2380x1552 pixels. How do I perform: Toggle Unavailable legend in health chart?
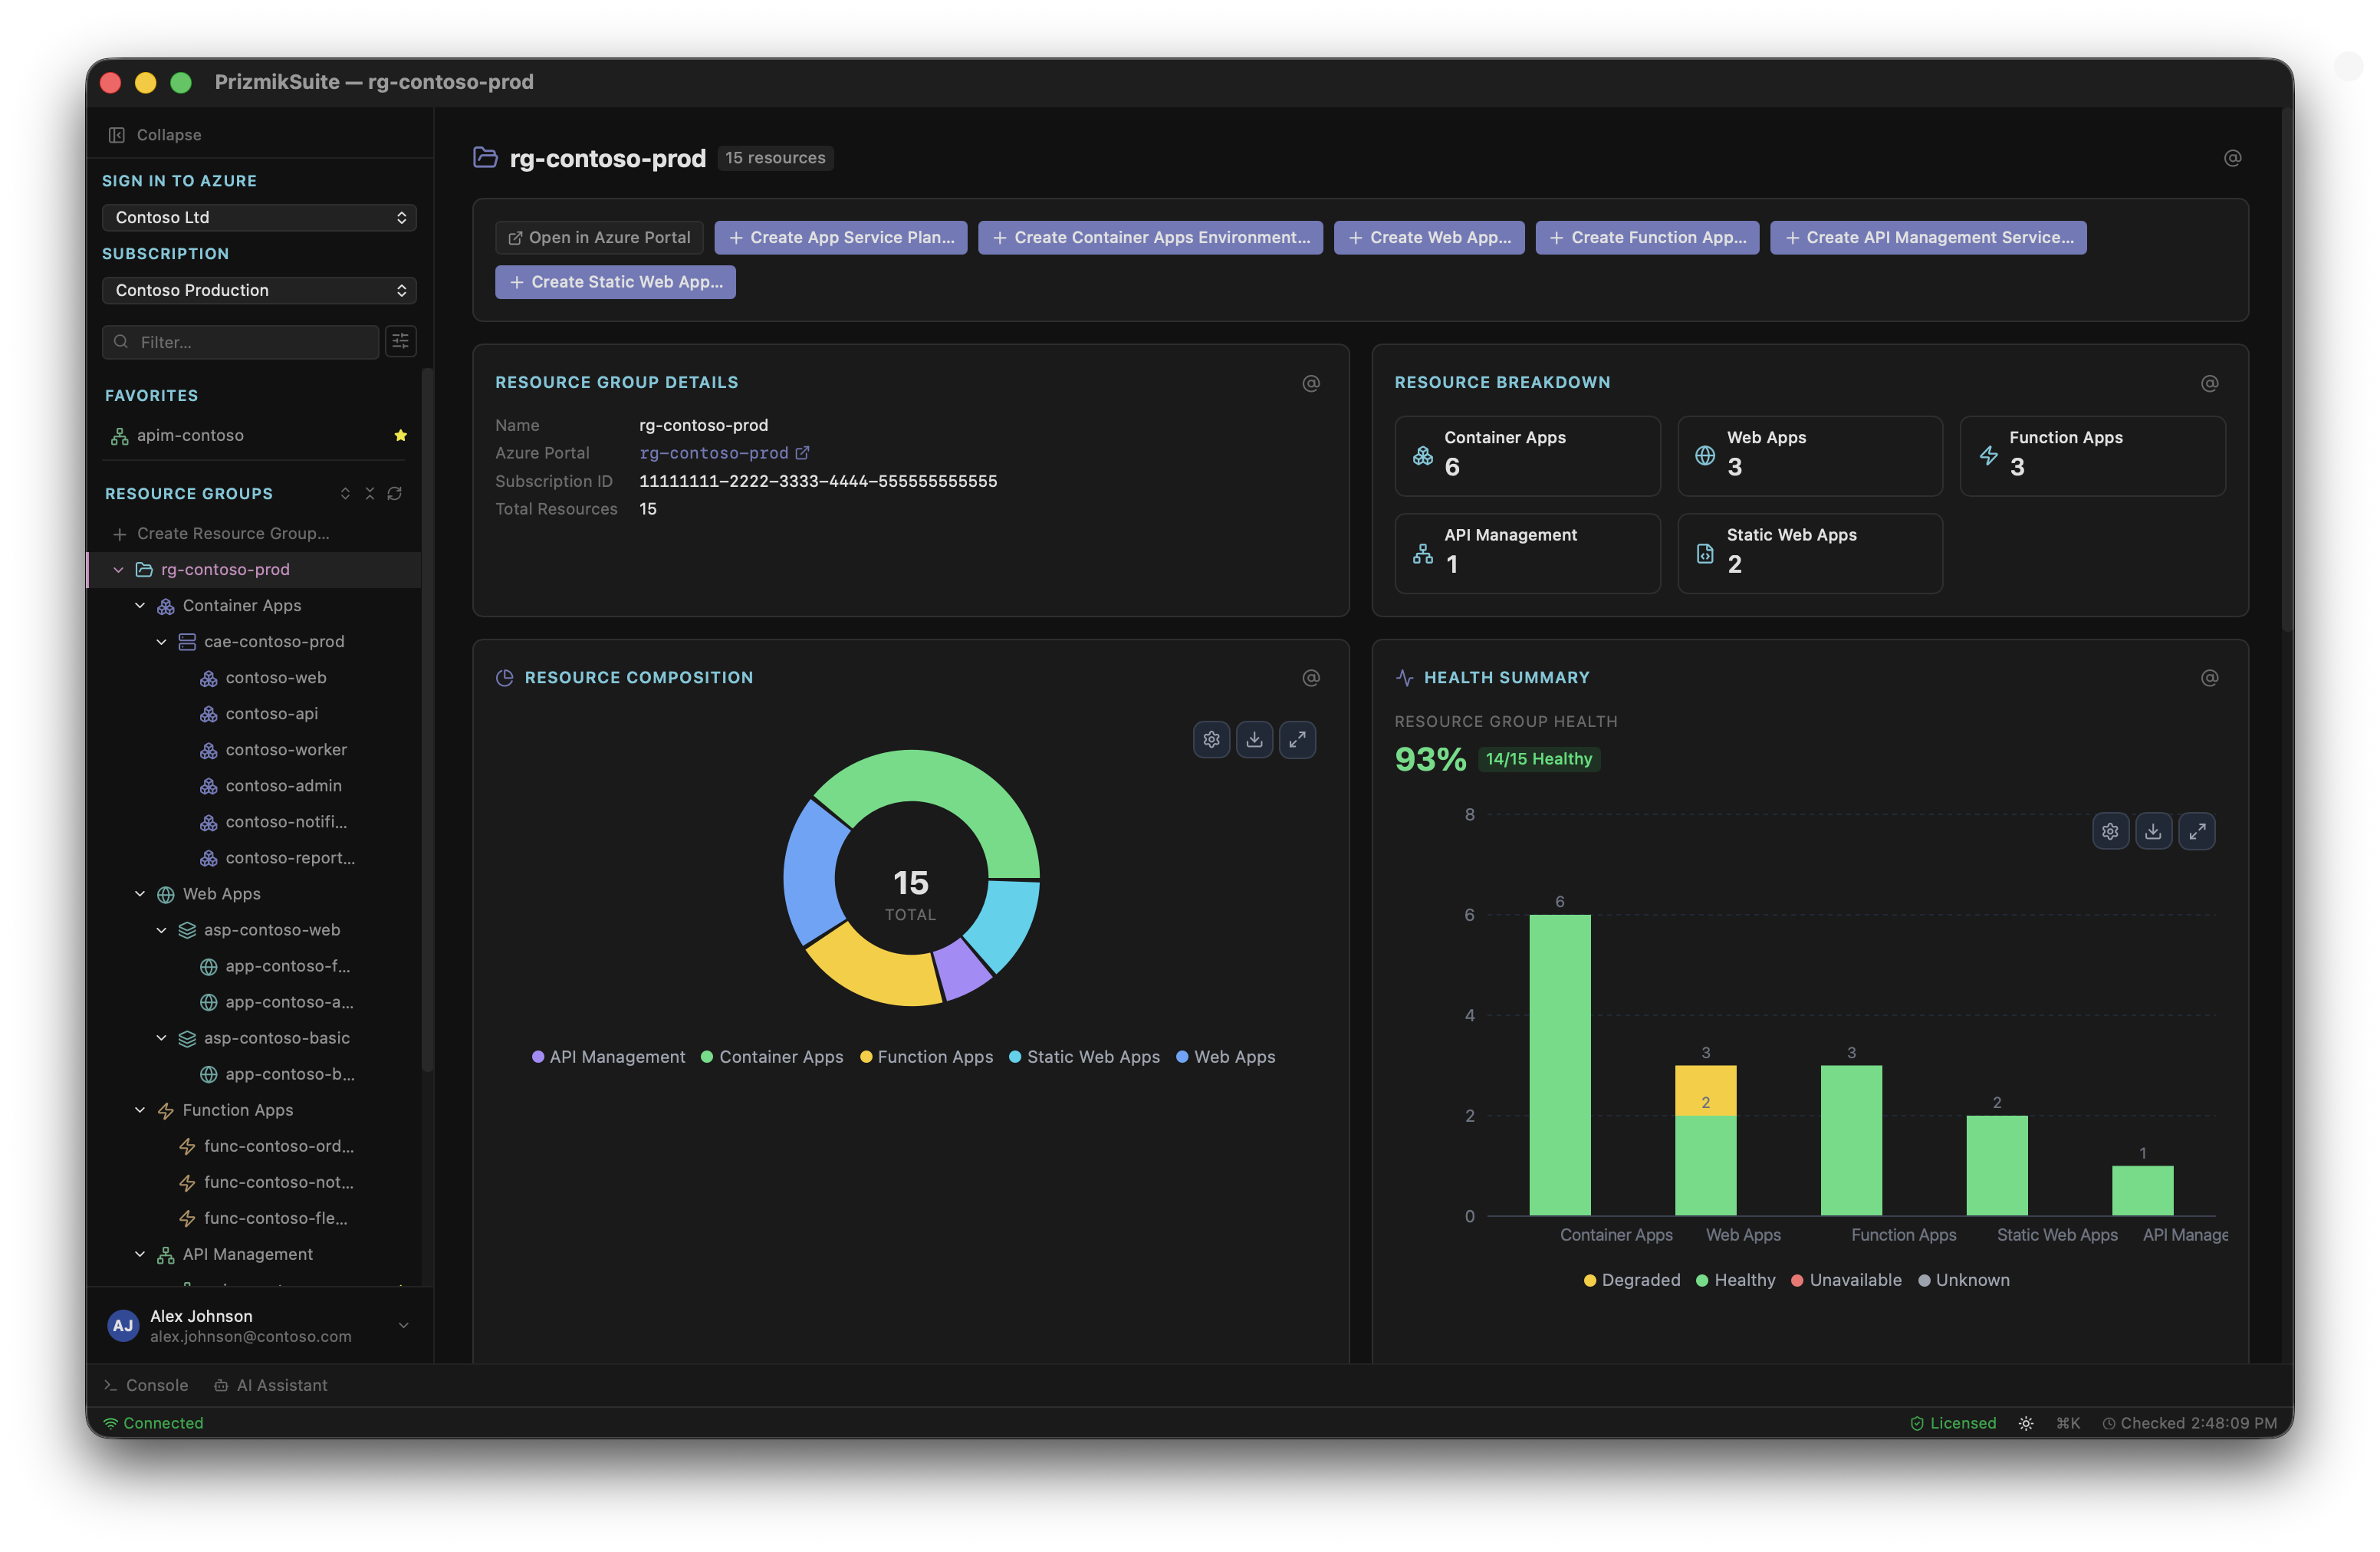coord(1846,1280)
